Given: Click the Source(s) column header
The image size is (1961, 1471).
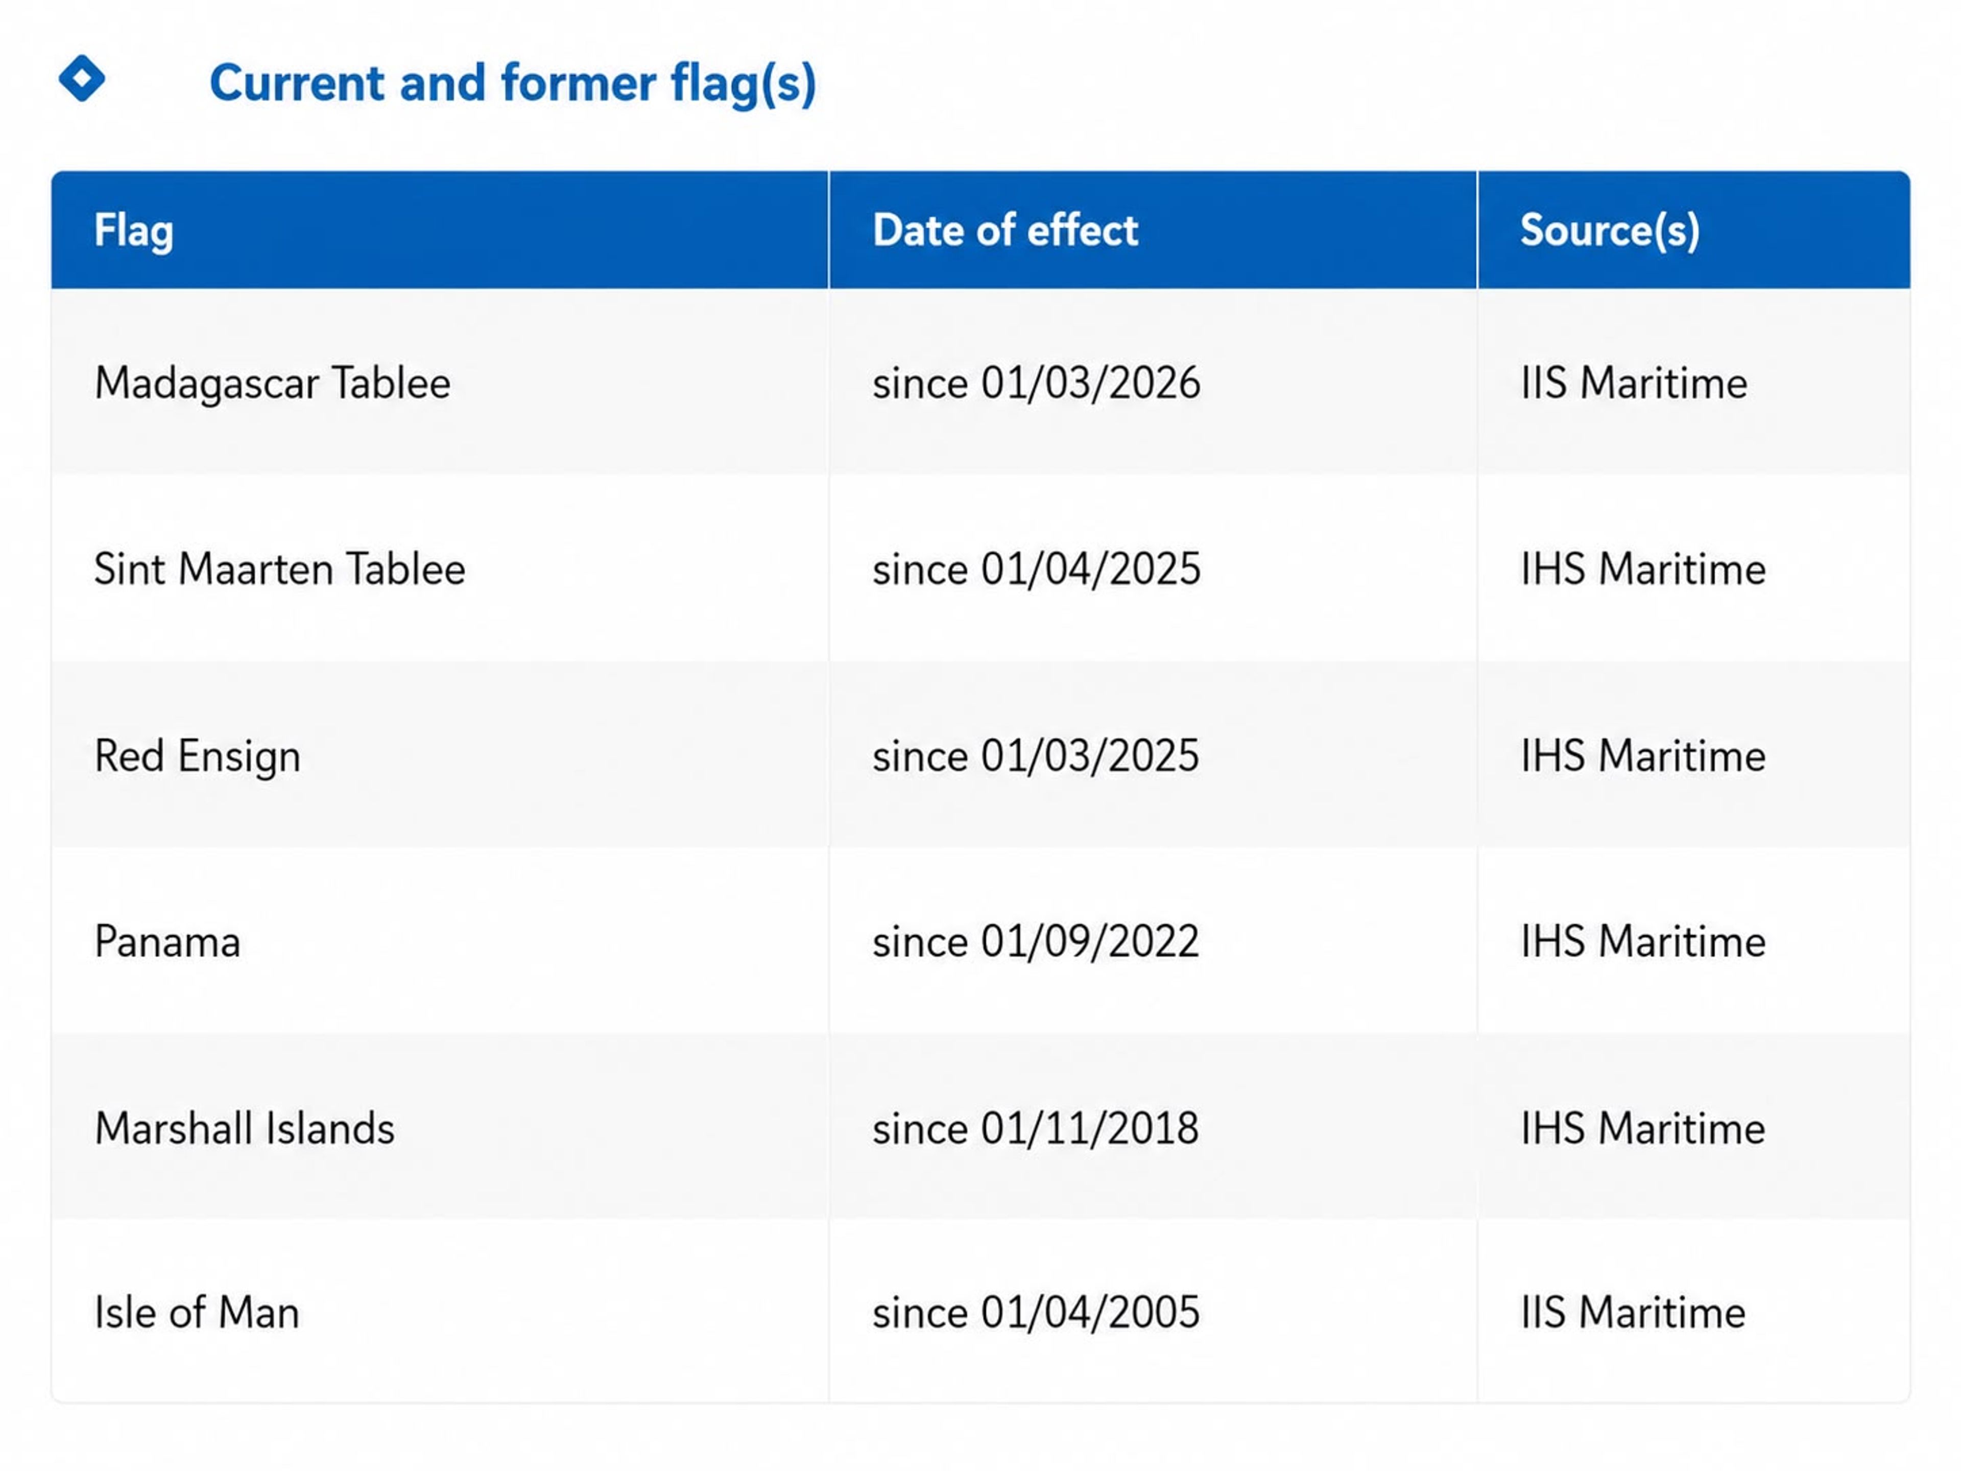Looking at the screenshot, I should click(x=1610, y=230).
